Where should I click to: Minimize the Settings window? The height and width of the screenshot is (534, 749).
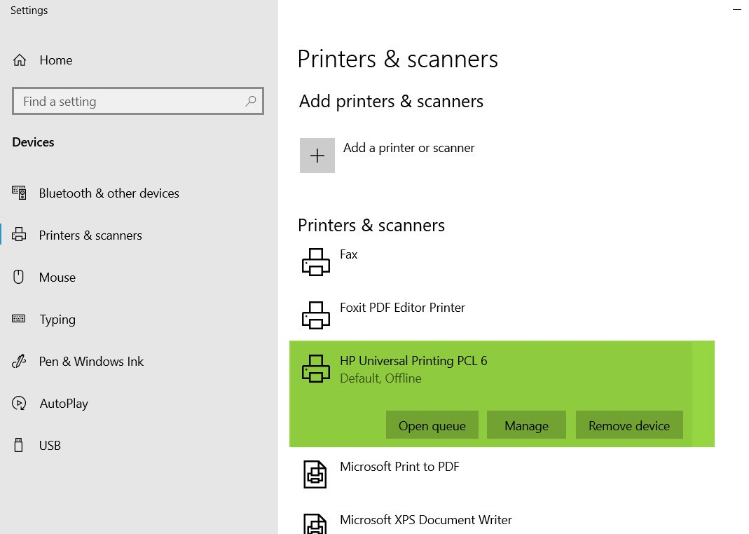[x=737, y=10]
